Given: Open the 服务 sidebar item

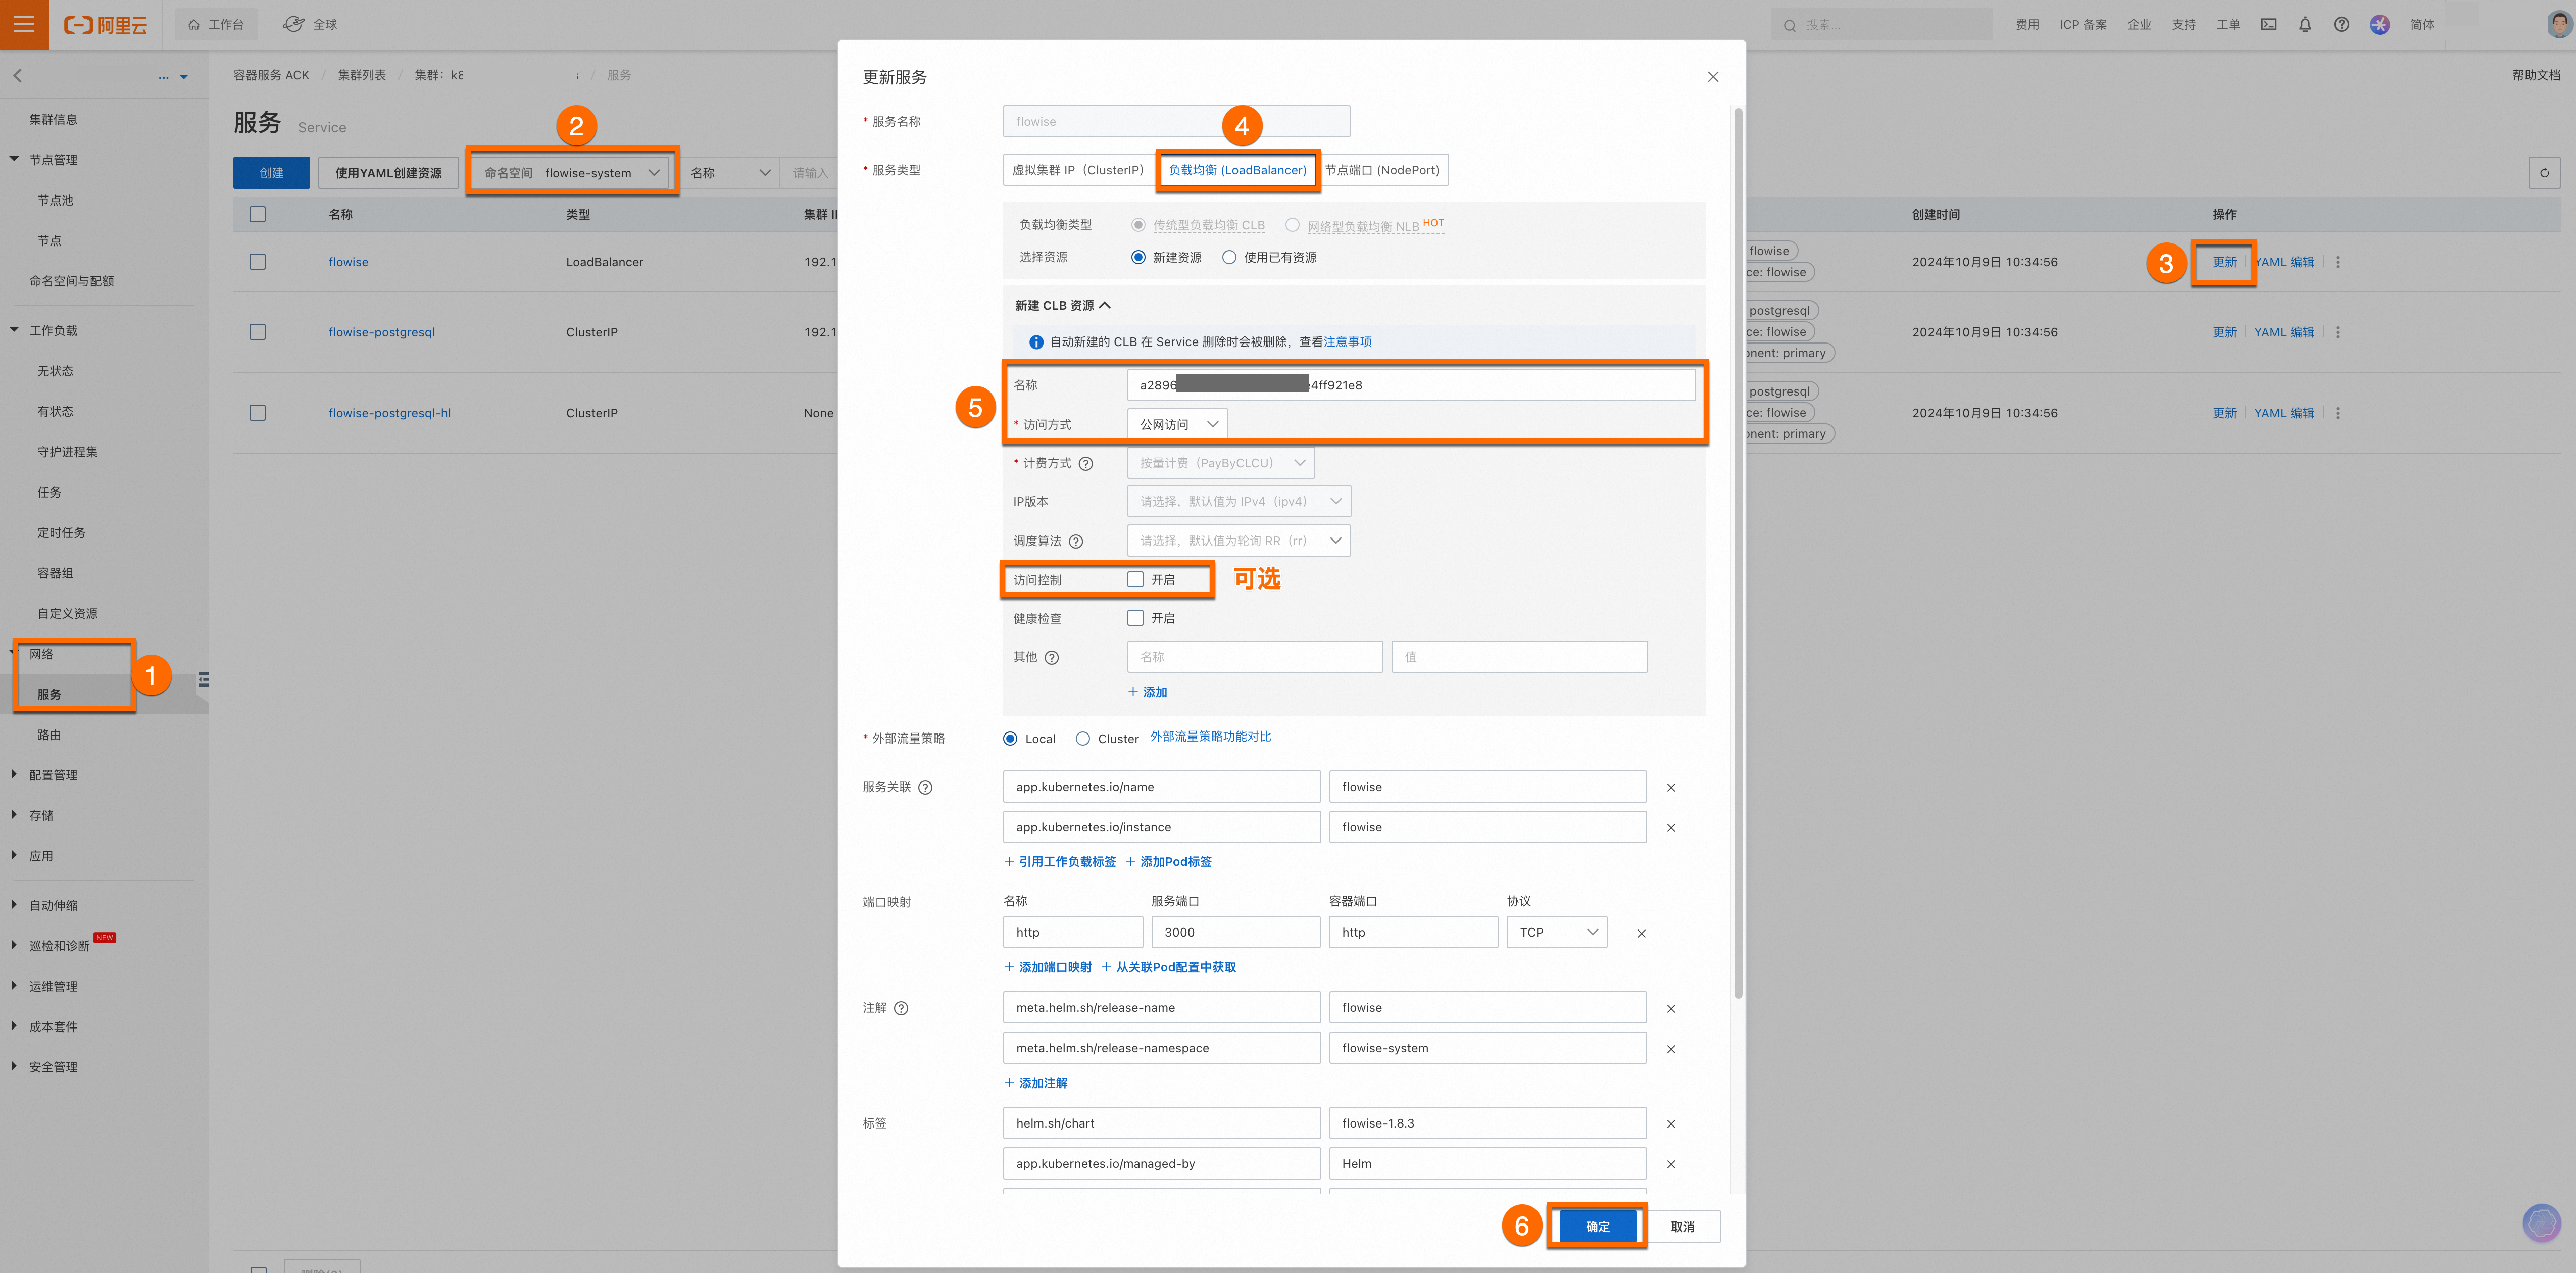Looking at the screenshot, I should tap(49, 694).
